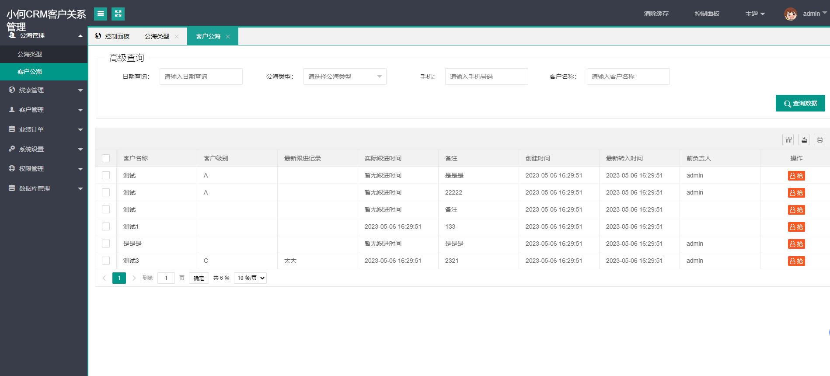Viewport: 830px width, 376px height.
Task: Focus the 客户名称 input field
Action: coord(628,77)
